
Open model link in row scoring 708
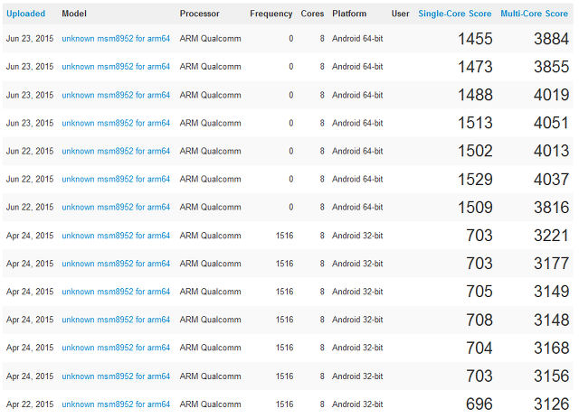click(116, 320)
